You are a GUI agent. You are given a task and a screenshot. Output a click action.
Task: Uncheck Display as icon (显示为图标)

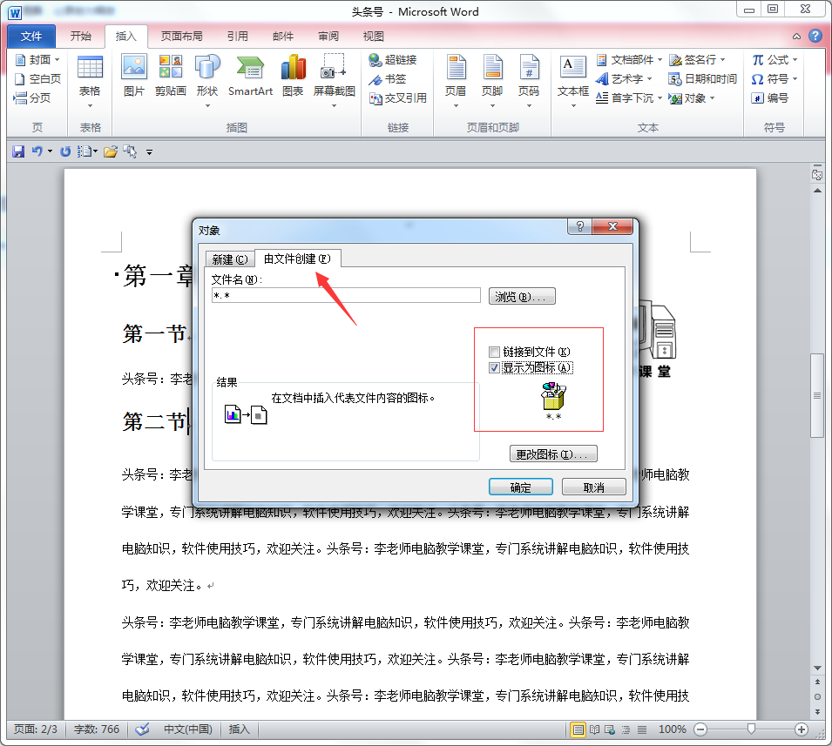tap(495, 367)
